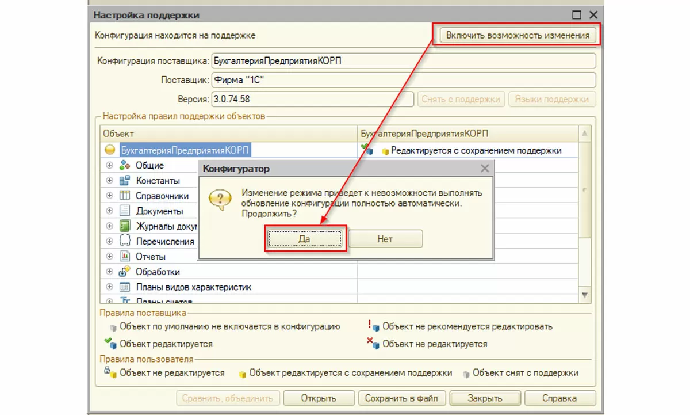Expand the Справочники tree node
Viewport: 690px width, 415px height.
110,196
